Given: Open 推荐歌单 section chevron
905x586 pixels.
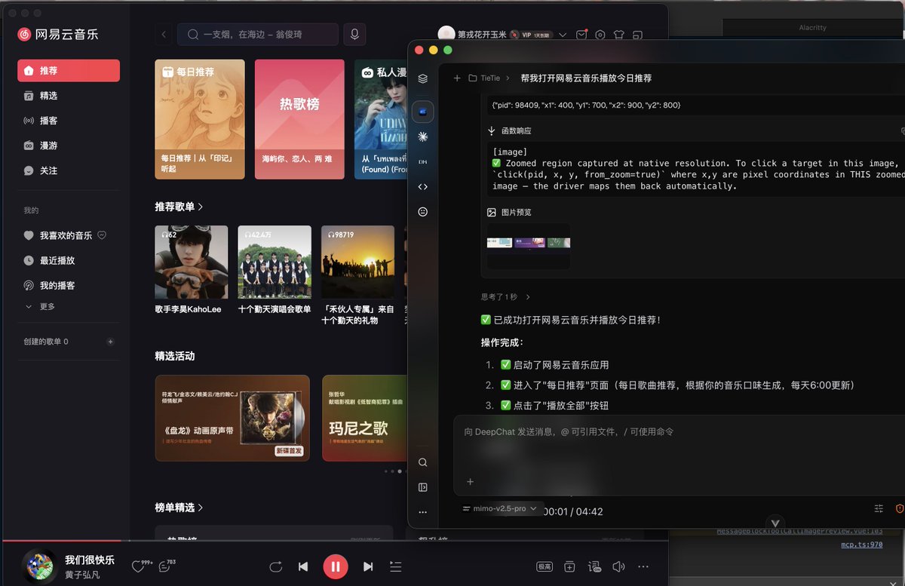Looking at the screenshot, I should point(201,207).
